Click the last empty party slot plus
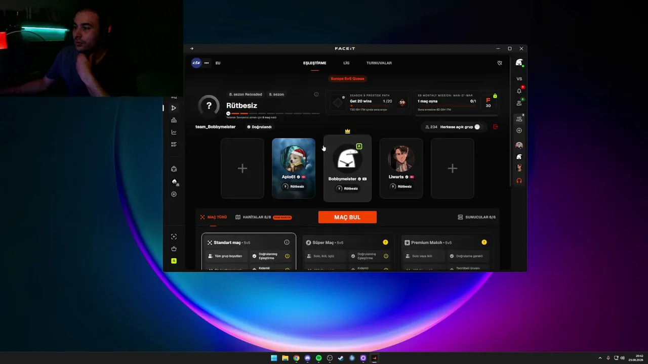This screenshot has height=364, width=648. pyautogui.click(x=453, y=168)
